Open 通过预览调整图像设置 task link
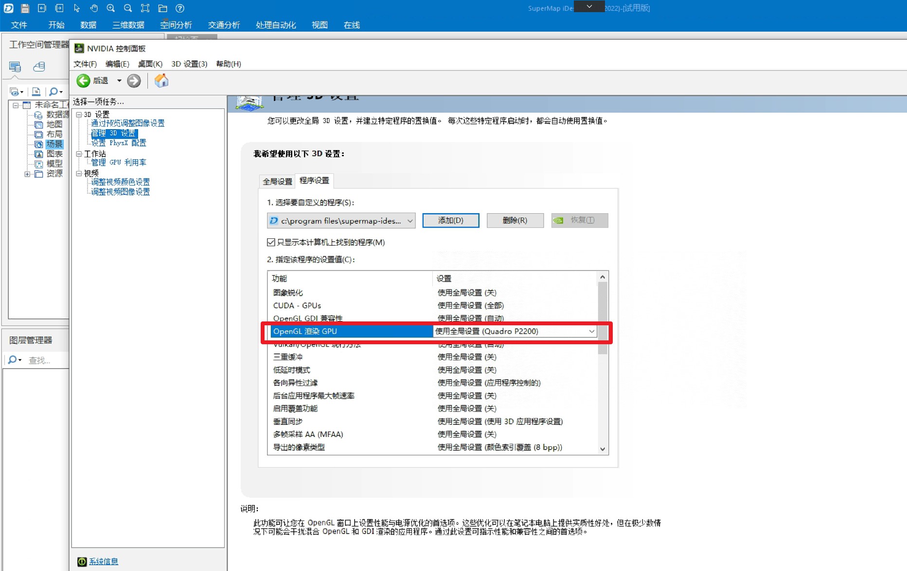 (128, 123)
